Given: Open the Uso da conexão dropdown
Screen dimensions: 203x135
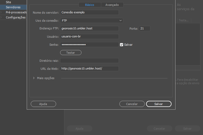Looking at the screenshot, I should (x=91, y=20).
